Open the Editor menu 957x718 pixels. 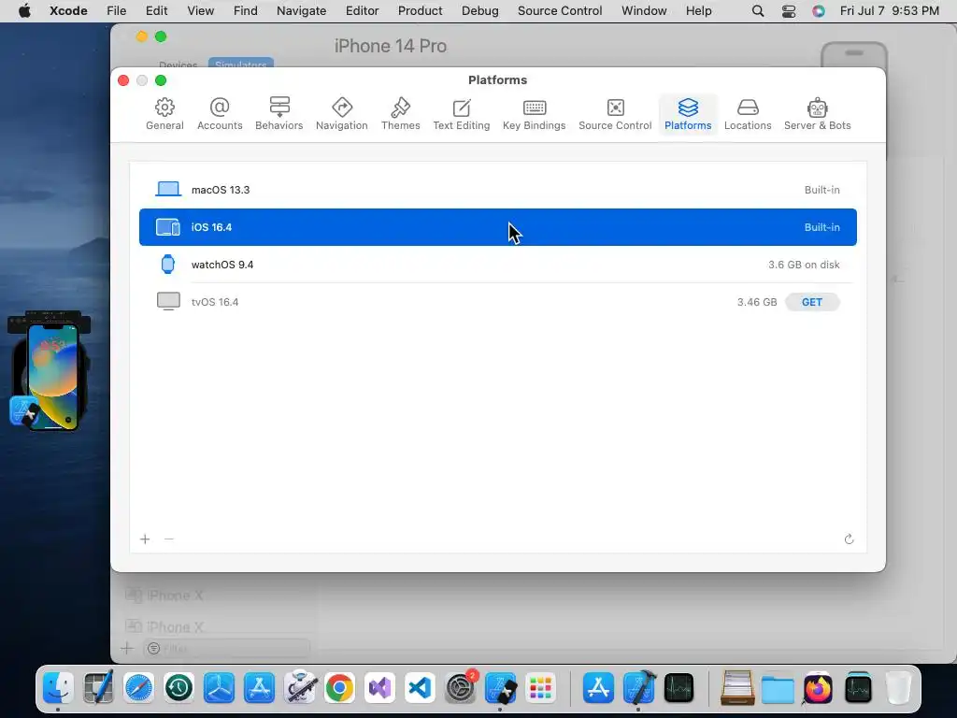(x=362, y=11)
